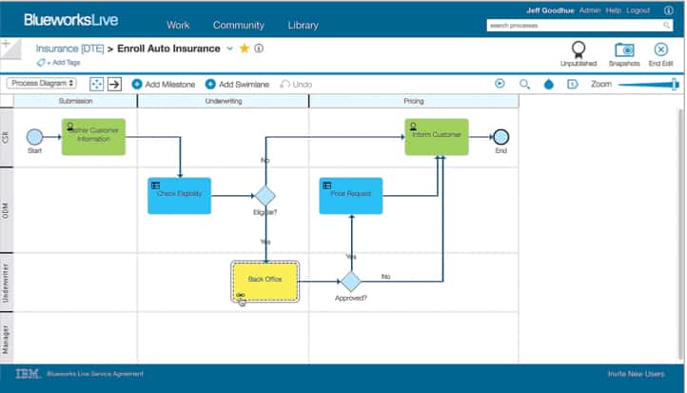The image size is (687, 393).
Task: Open Blueworks Live Service Agreement link
Action: click(95, 374)
